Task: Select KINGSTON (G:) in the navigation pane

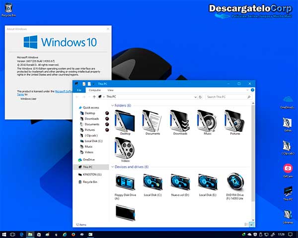Action: pos(90,175)
